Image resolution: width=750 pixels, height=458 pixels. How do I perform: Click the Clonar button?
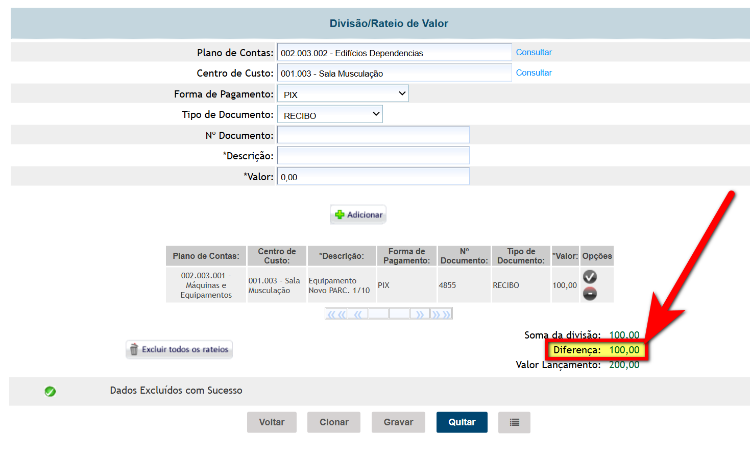click(x=334, y=422)
